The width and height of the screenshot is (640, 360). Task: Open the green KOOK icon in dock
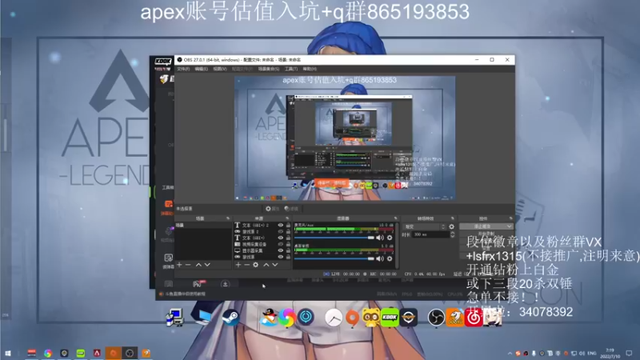coord(390,317)
